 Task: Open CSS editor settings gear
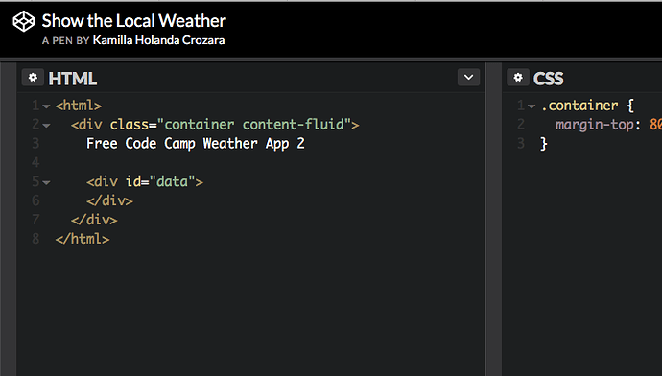518,78
